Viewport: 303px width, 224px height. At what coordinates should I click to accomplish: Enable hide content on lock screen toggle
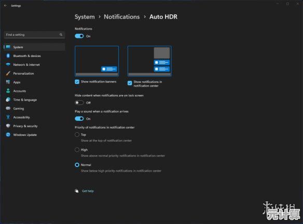pyautogui.click(x=79, y=103)
